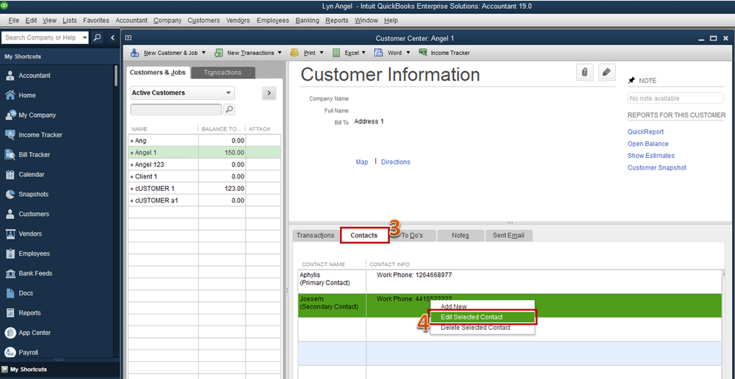Switch to the Notes tab
Viewport: 735px width, 379px height.
[461, 235]
